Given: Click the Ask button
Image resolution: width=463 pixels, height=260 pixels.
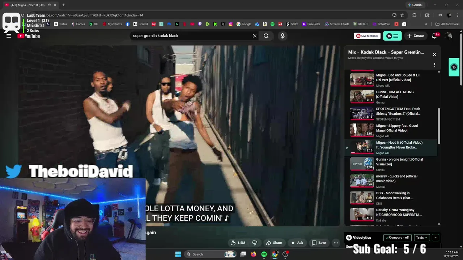Looking at the screenshot, I should [297, 243].
